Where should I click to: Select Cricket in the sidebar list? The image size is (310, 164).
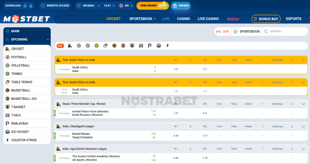[27, 49]
